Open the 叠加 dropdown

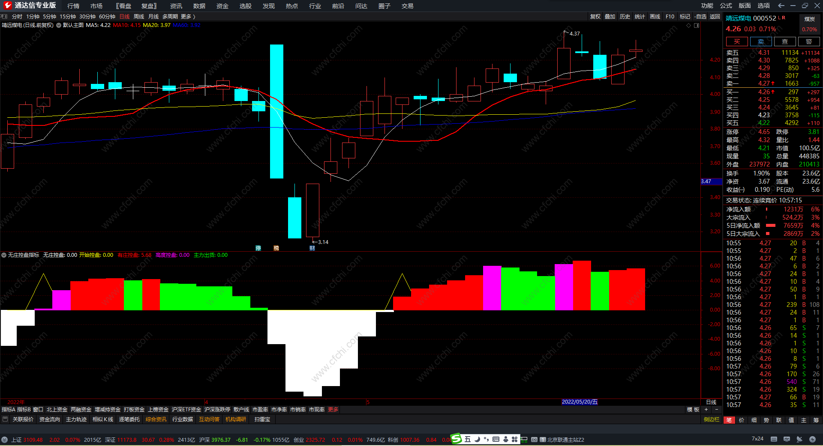click(610, 17)
